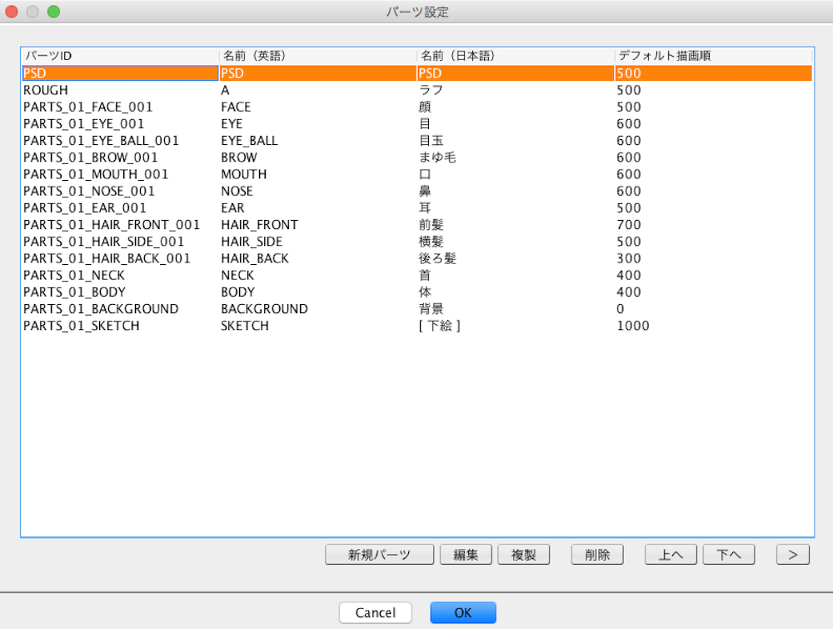
Task: Select the PARTS_01_HAIR_FRONT_001 row
Action: (x=417, y=225)
